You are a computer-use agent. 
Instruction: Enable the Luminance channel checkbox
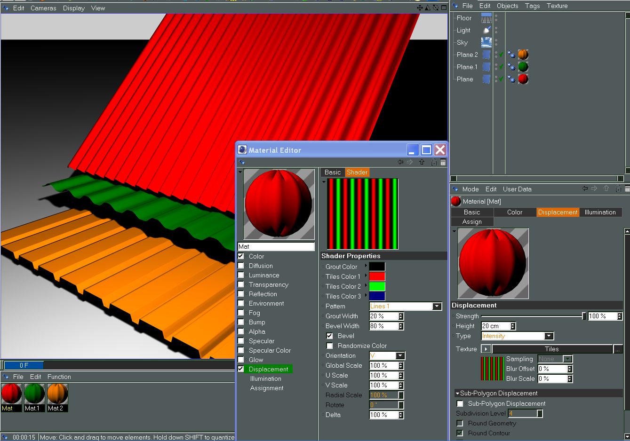241,275
